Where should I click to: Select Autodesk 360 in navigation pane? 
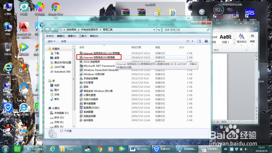pyautogui.click(x=60, y=72)
